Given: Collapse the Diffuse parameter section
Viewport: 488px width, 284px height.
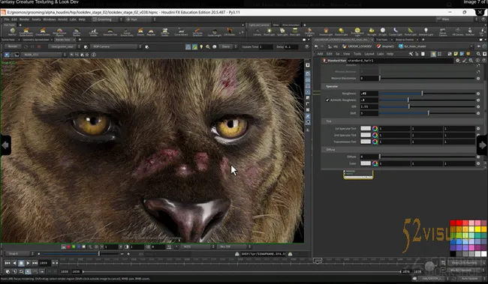Looking at the screenshot, I should coord(330,149).
